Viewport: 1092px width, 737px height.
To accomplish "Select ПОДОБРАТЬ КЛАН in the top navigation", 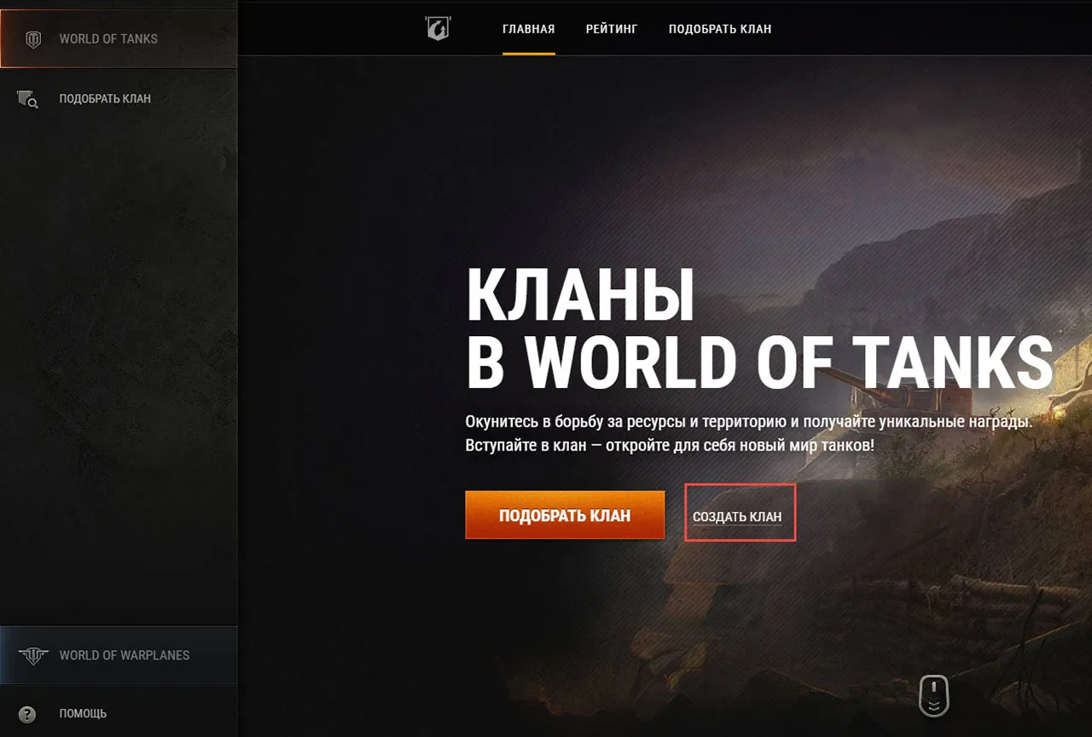I will (x=720, y=29).
